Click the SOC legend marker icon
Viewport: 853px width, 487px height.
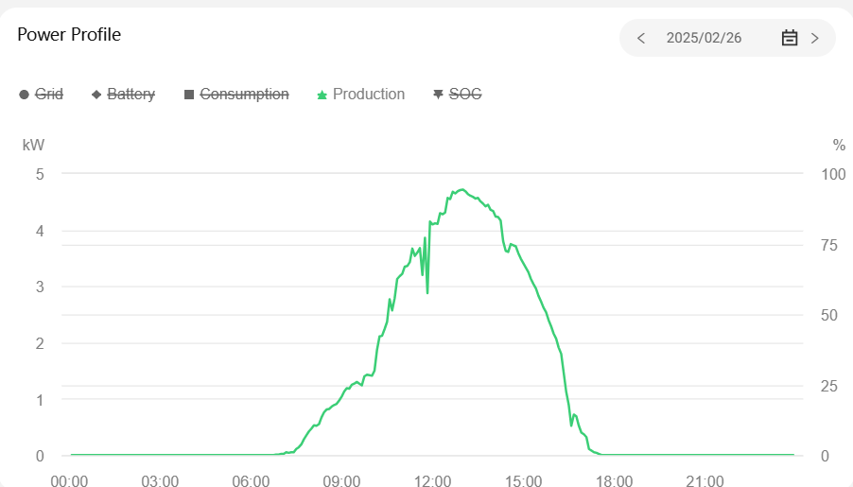coord(438,95)
